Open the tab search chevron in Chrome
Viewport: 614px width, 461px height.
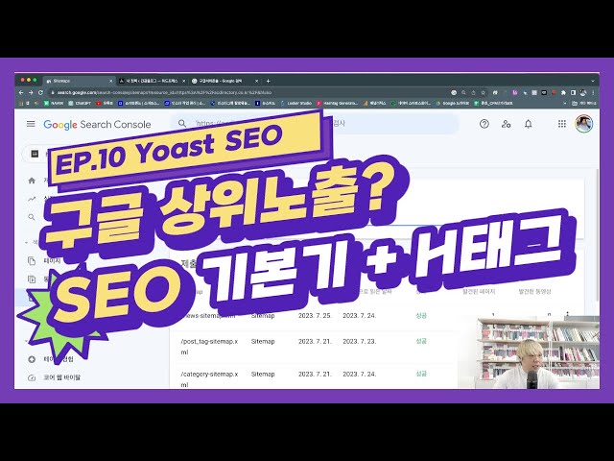pos(593,81)
